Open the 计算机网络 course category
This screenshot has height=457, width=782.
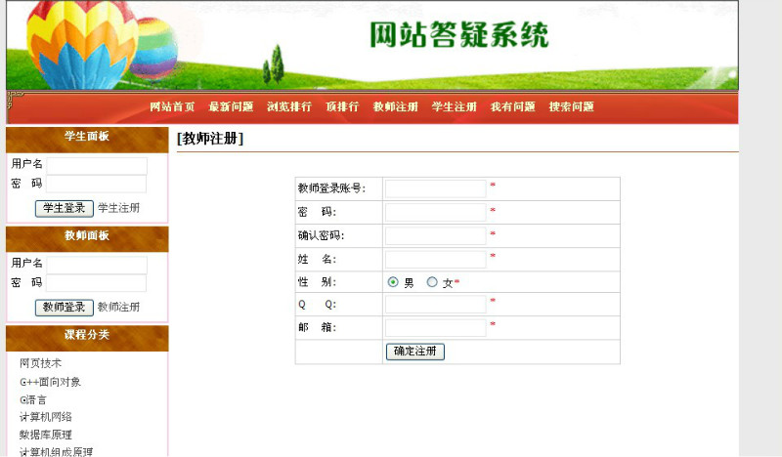click(46, 417)
